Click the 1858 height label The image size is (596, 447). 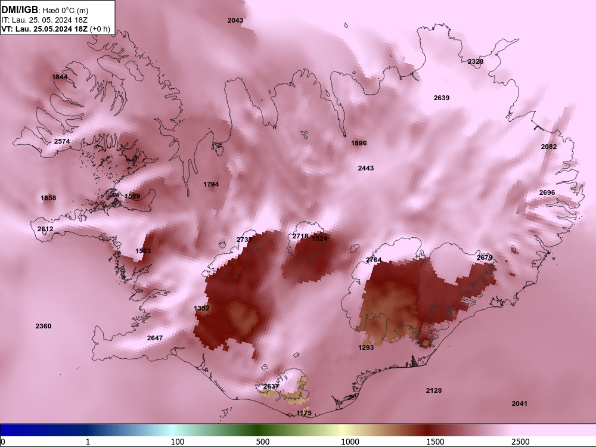(x=48, y=198)
